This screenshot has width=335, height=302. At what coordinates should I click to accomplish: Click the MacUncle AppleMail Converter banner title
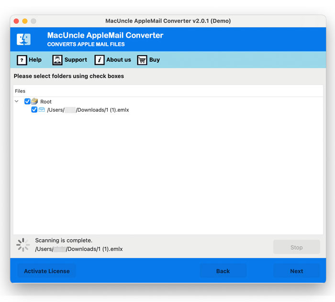pyautogui.click(x=105, y=35)
